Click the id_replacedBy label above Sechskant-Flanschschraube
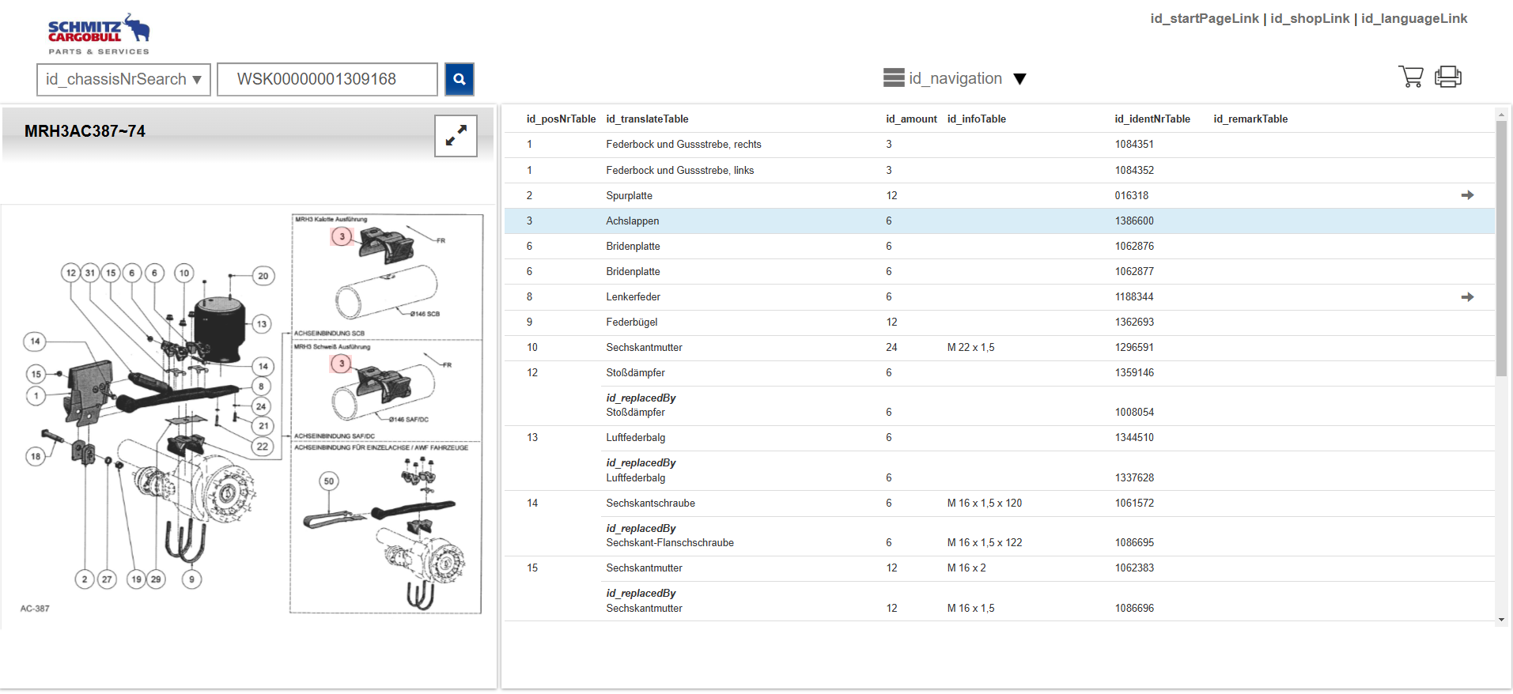 pyautogui.click(x=641, y=529)
